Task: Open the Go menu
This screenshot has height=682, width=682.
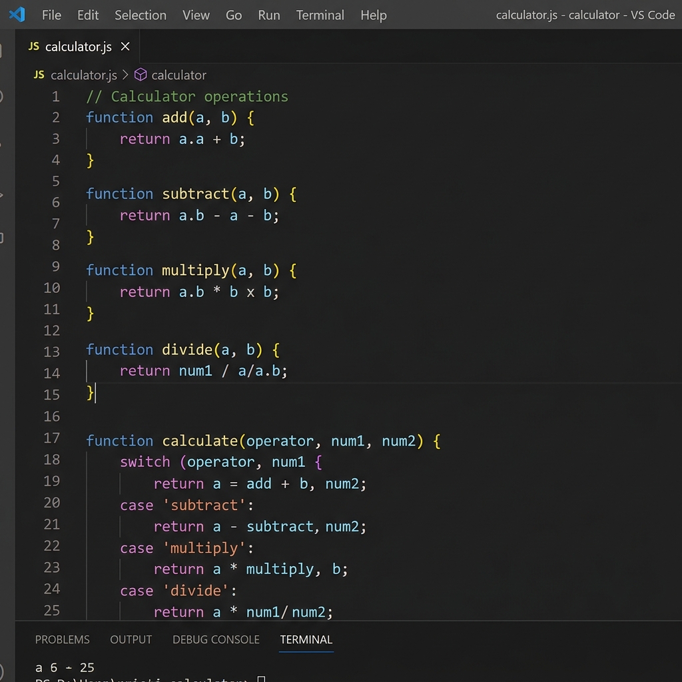Action: (x=234, y=15)
